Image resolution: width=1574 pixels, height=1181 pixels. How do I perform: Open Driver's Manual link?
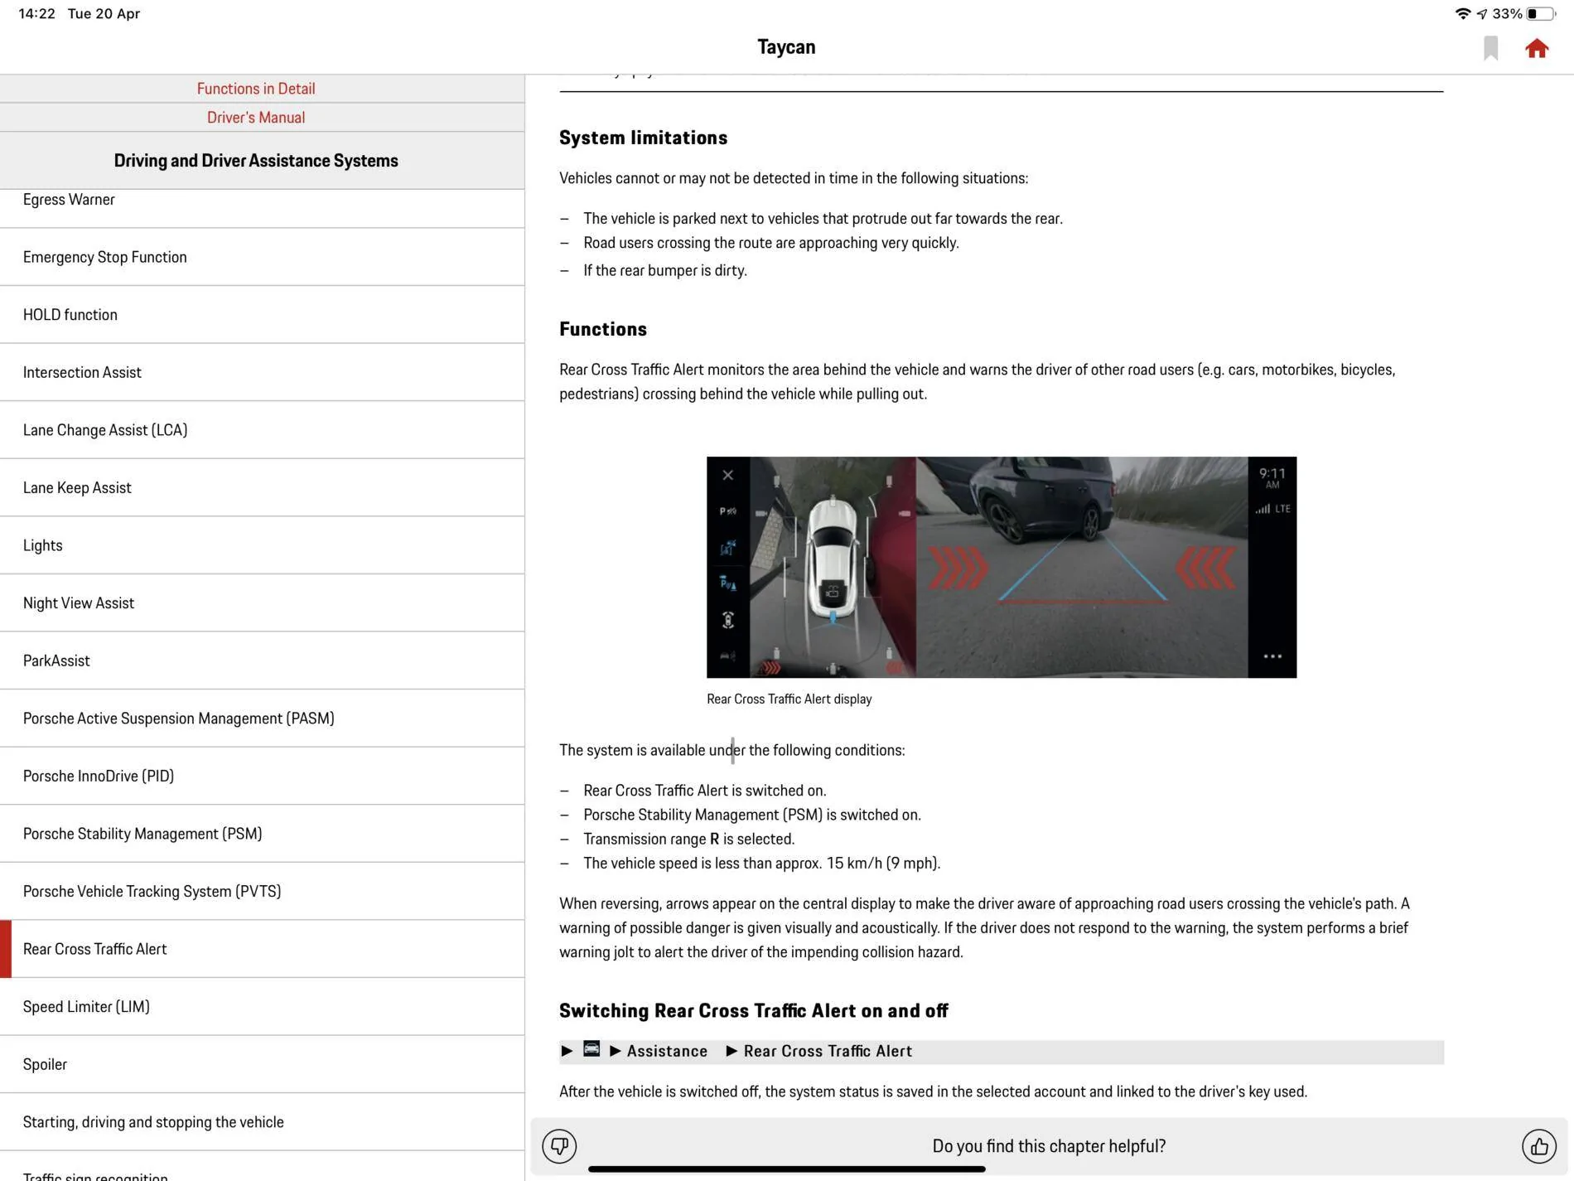pyautogui.click(x=256, y=118)
